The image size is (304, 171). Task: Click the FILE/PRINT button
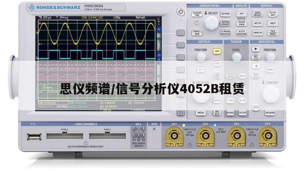point(273,33)
